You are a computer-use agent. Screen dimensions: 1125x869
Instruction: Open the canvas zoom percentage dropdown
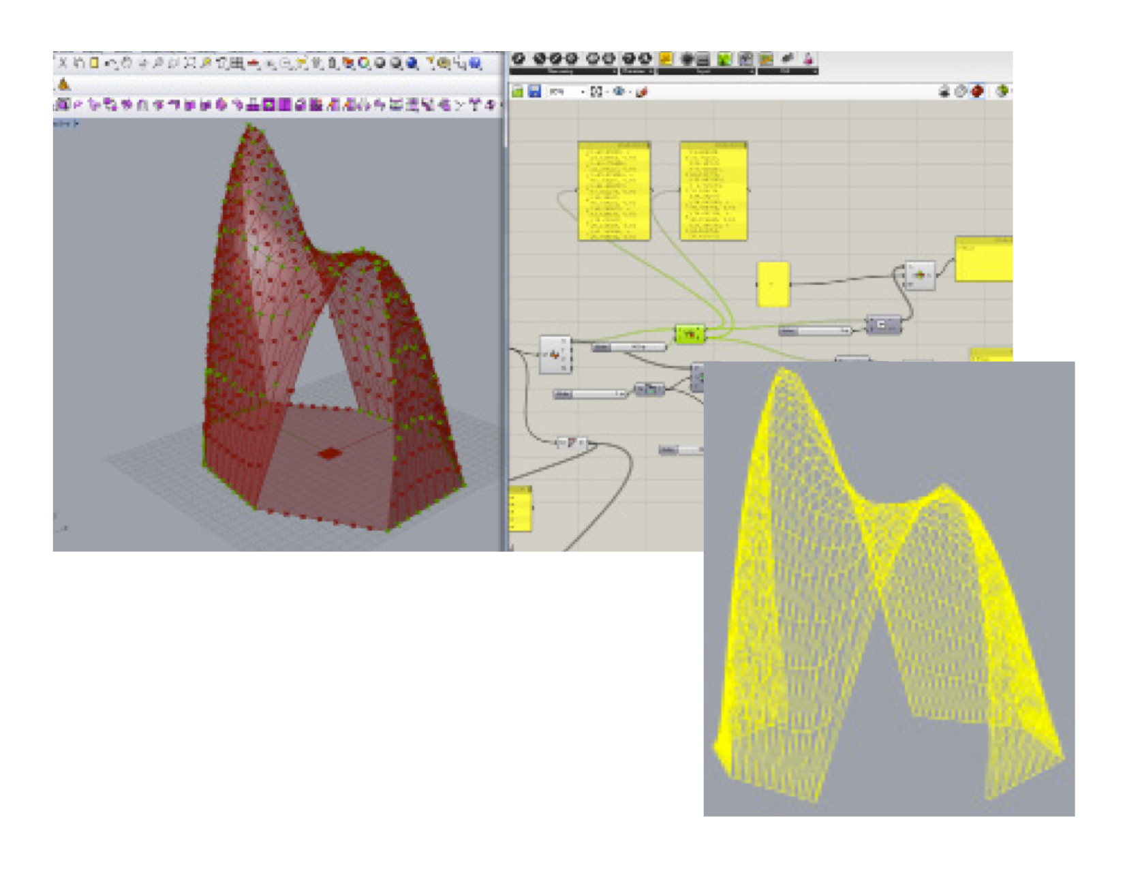pos(583,91)
